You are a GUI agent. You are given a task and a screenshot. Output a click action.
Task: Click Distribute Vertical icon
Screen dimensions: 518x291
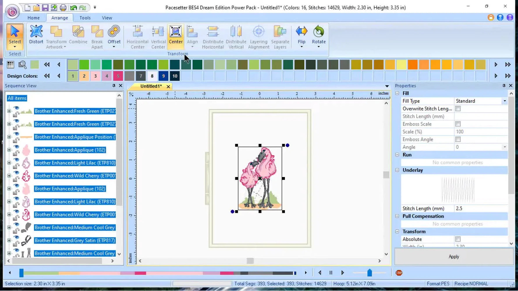tap(236, 37)
